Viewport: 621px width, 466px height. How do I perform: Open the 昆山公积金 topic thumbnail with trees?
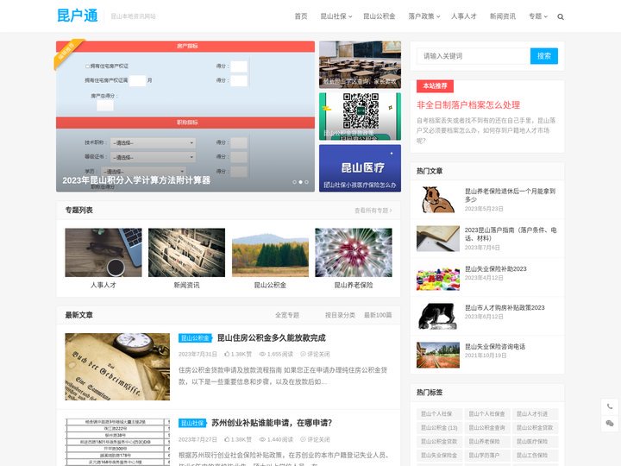[x=270, y=252]
